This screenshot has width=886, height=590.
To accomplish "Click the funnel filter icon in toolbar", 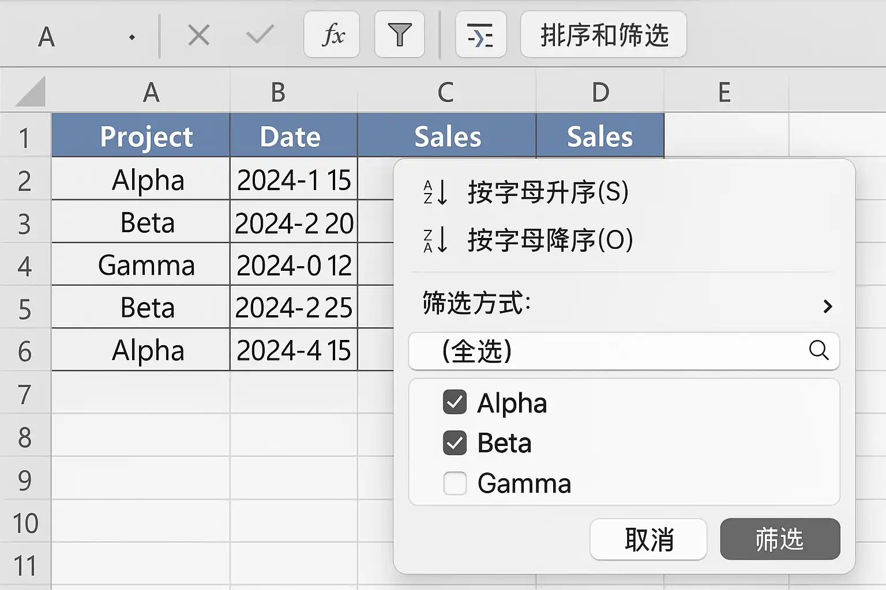I will pyautogui.click(x=399, y=35).
